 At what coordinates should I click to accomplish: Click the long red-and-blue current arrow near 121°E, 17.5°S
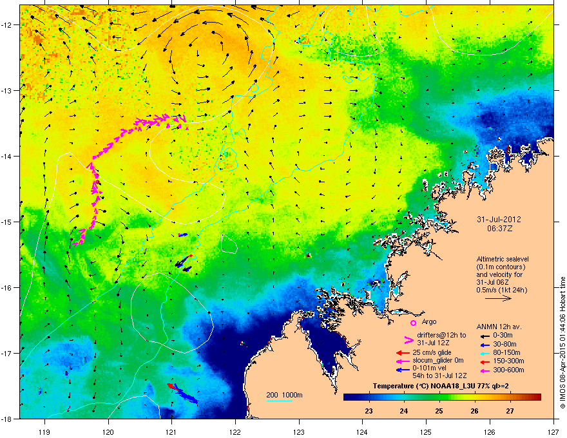(182, 393)
